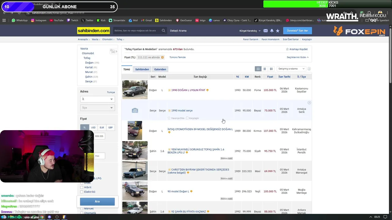This screenshot has width=392, height=220.
Task: Open the WhatsApp bookmark
Action: tap(20, 20)
